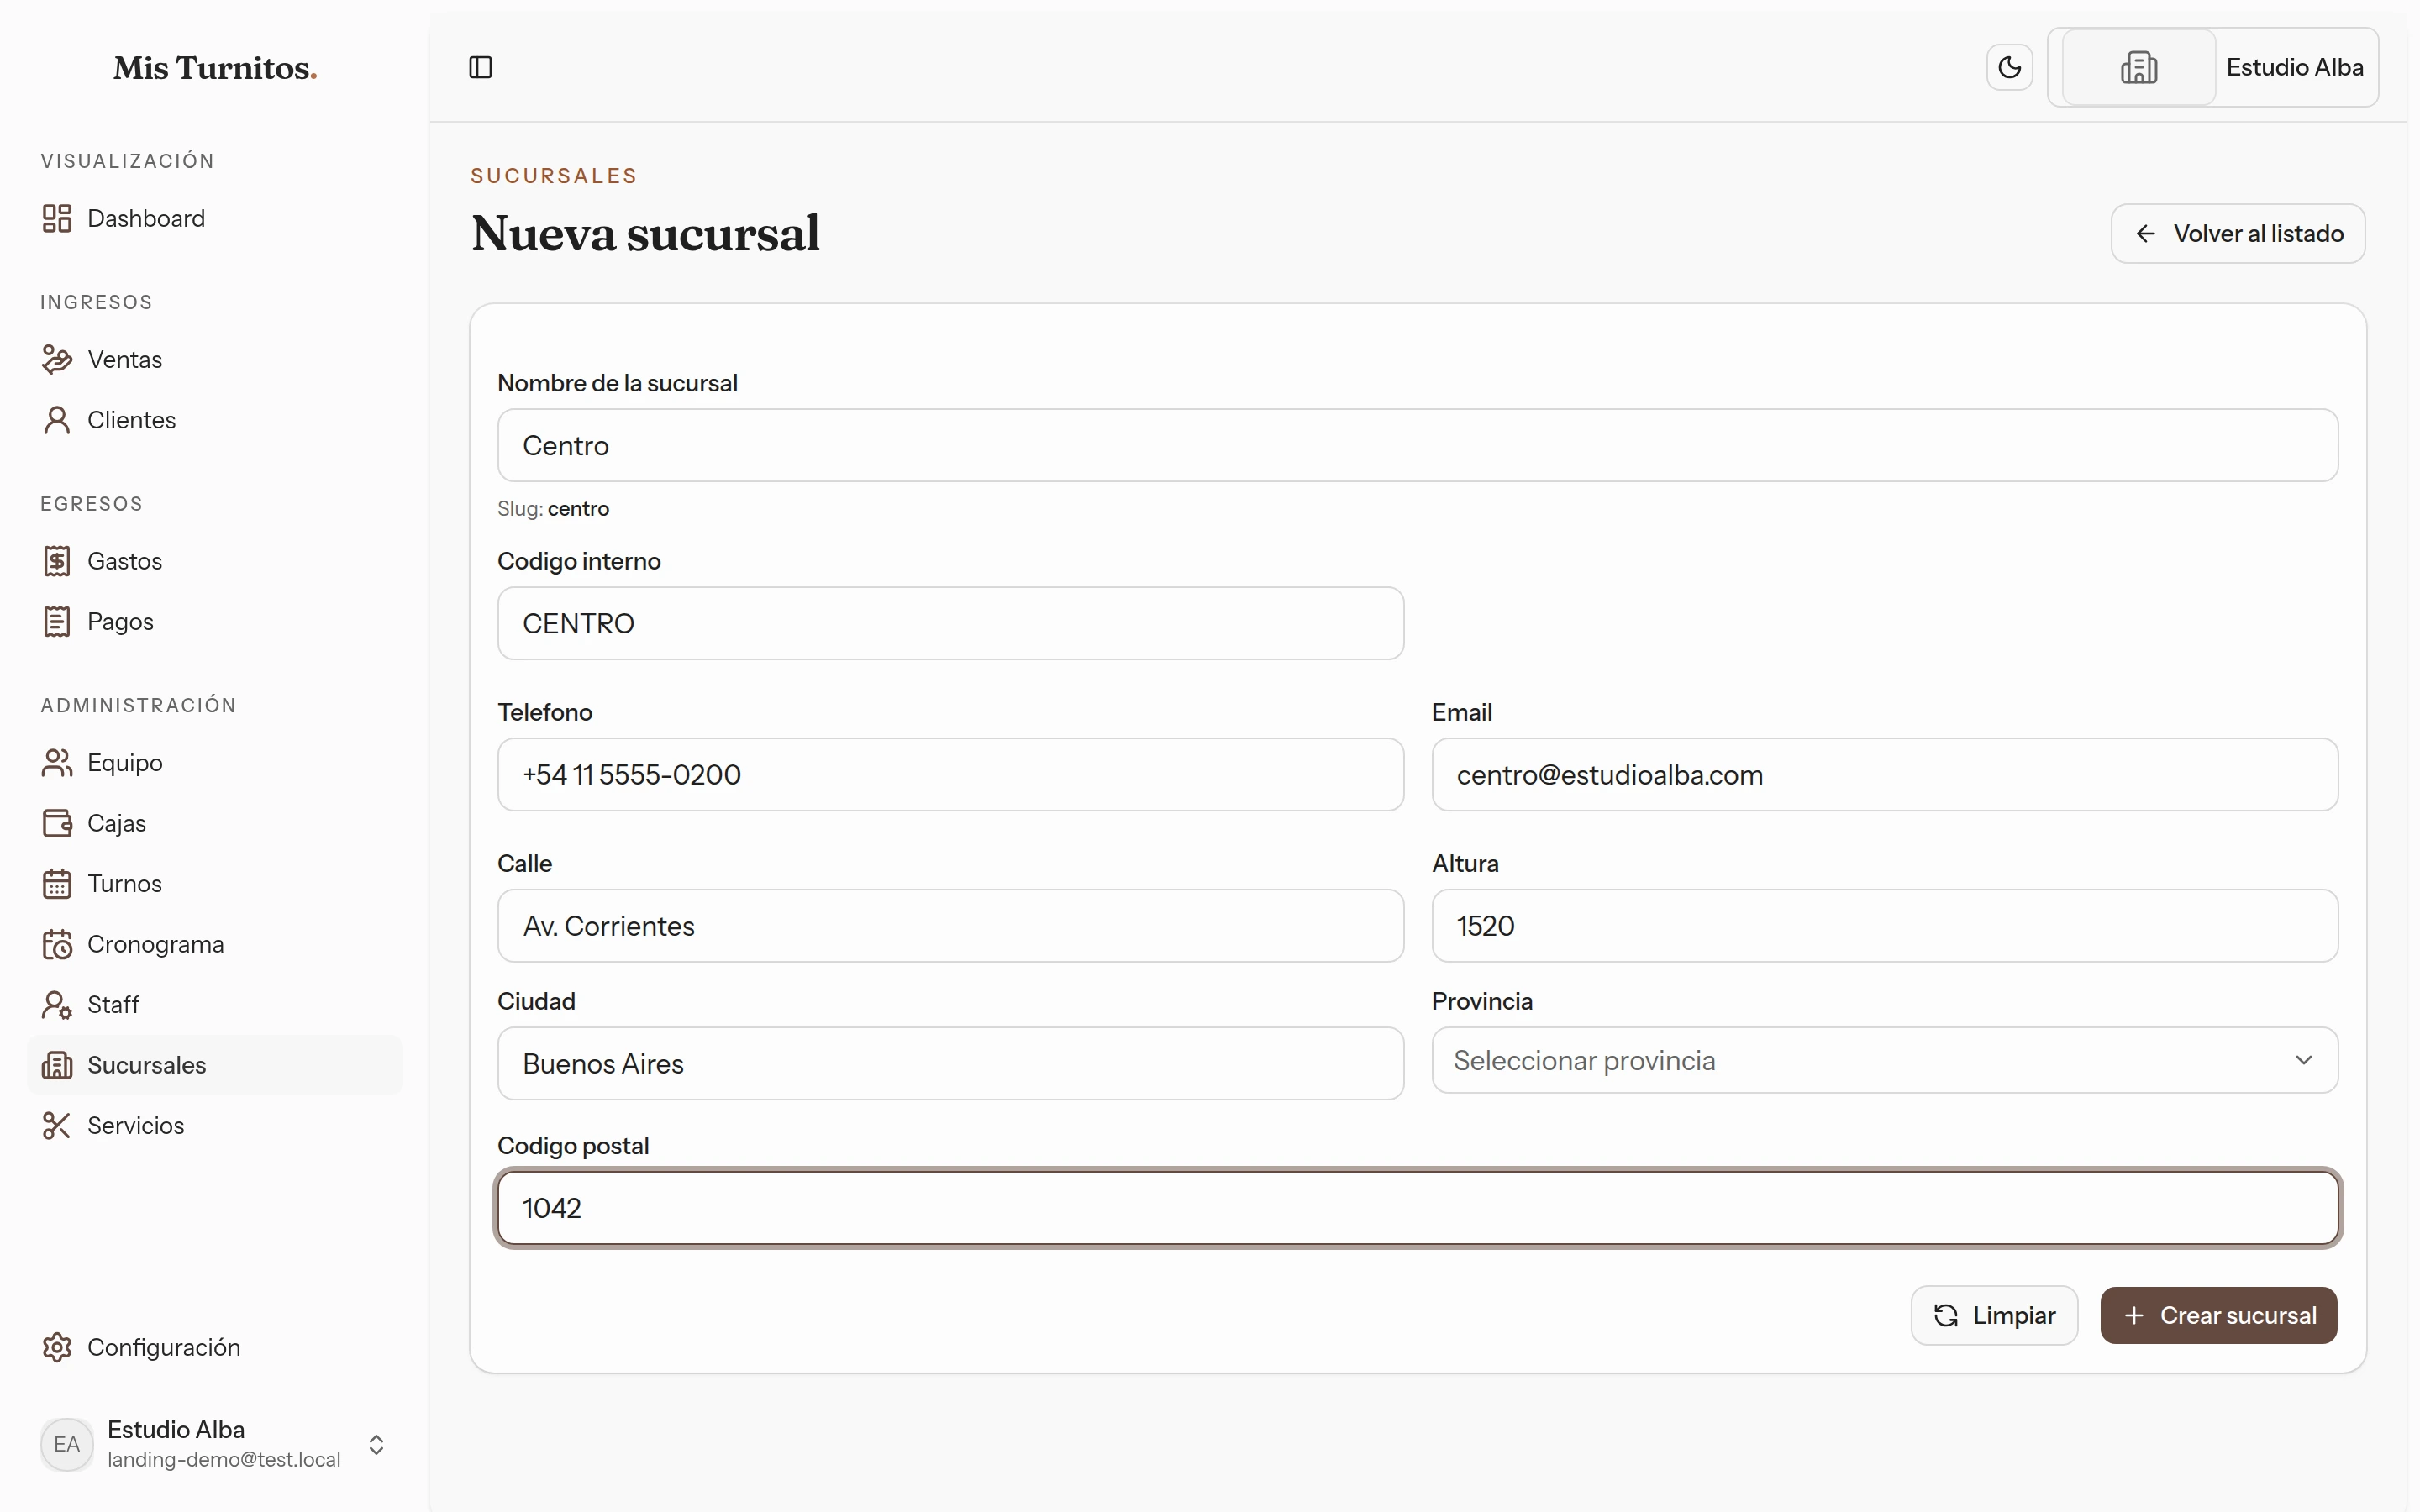This screenshot has width=2420, height=1512.
Task: Click the Sucursales building icon in sidebar
Action: coord(57,1065)
